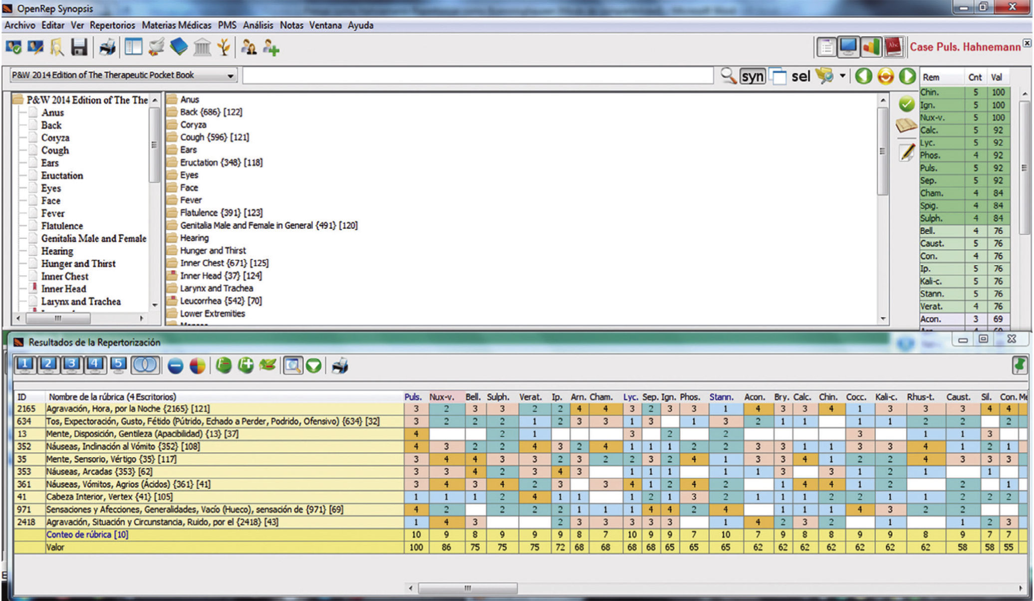Image resolution: width=1034 pixels, height=601 pixels.
Task: Open the Repertorios menu
Action: point(112,25)
